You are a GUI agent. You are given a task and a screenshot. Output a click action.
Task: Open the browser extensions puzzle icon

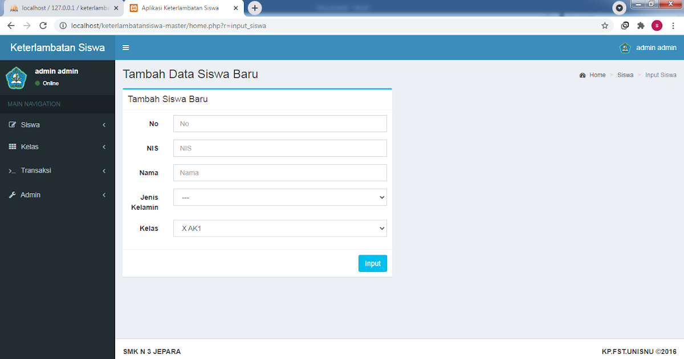point(641,26)
